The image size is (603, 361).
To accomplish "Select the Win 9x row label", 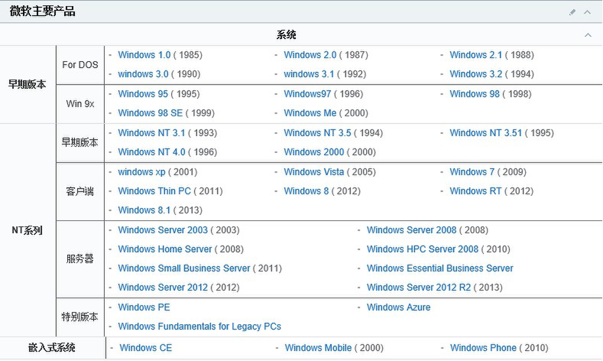I will (x=80, y=104).
